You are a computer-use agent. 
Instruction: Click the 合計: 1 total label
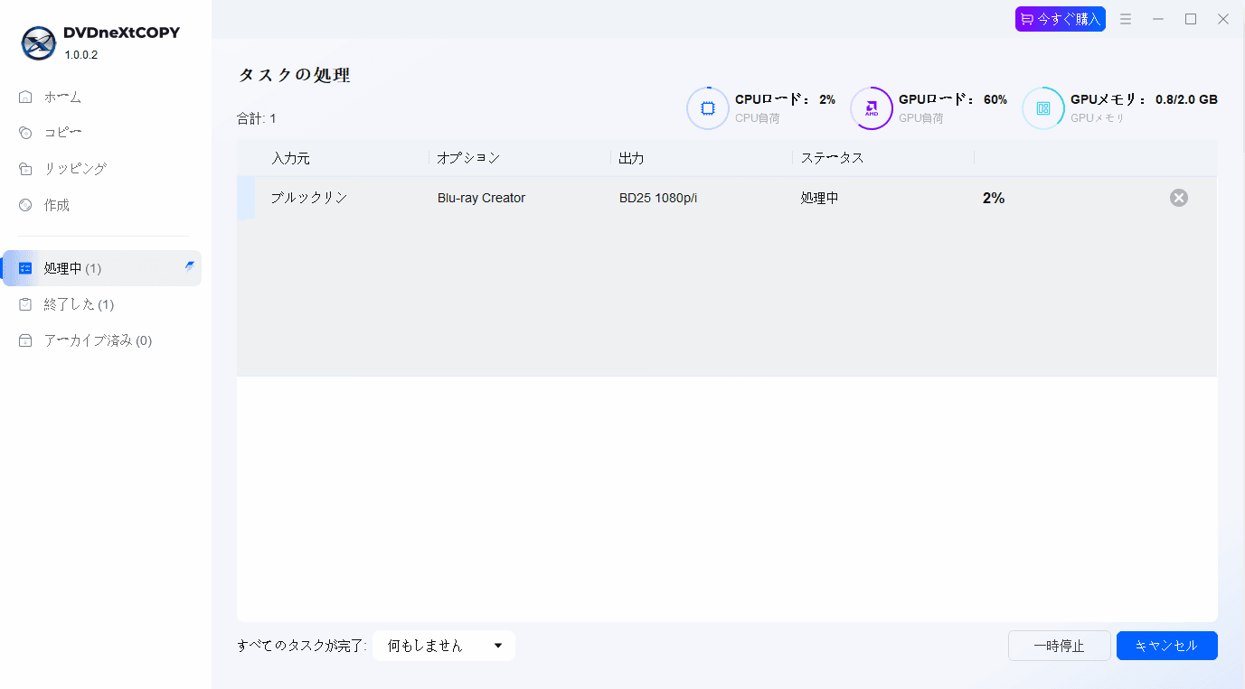(257, 118)
